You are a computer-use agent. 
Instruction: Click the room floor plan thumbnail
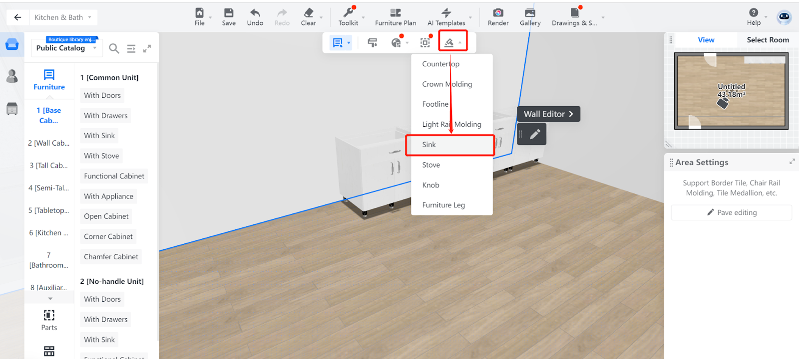pos(731,91)
